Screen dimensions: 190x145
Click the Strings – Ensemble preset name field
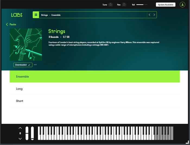tap(93, 15)
